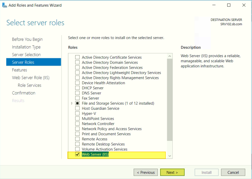Check the Host Guardian Service checkbox
The height and width of the screenshot is (179, 252).
point(77,108)
